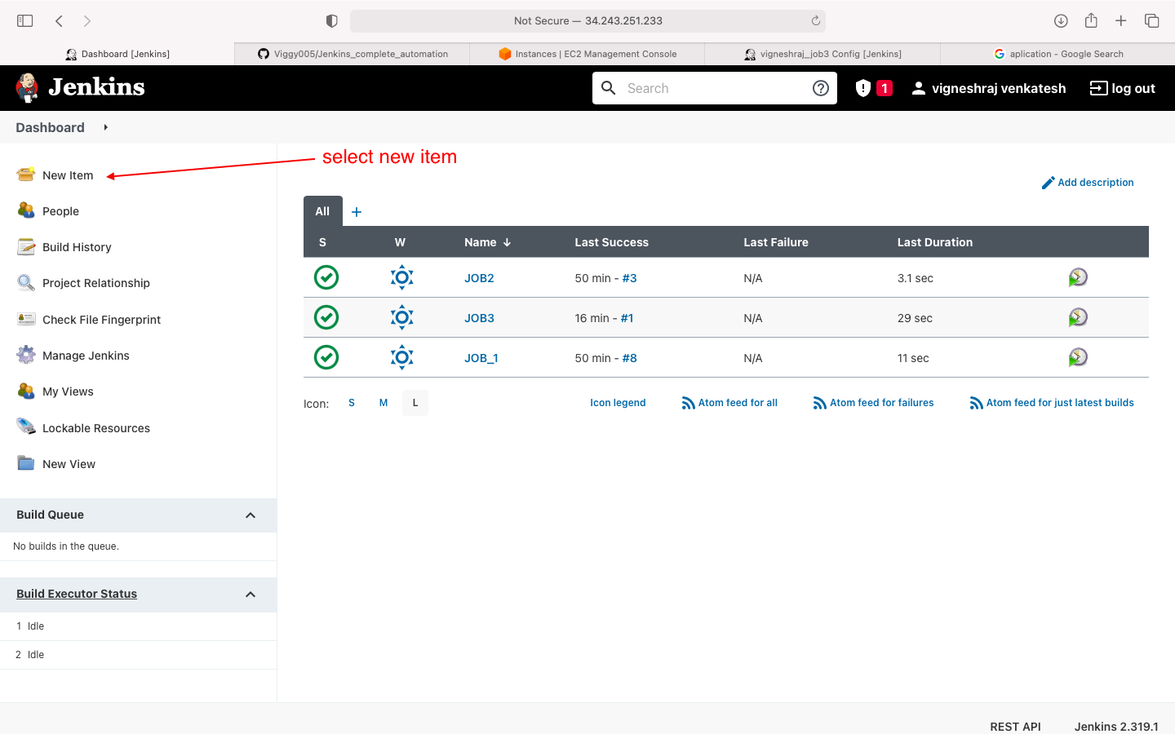Open Atom feed for all
1175x734 pixels.
[729, 403]
